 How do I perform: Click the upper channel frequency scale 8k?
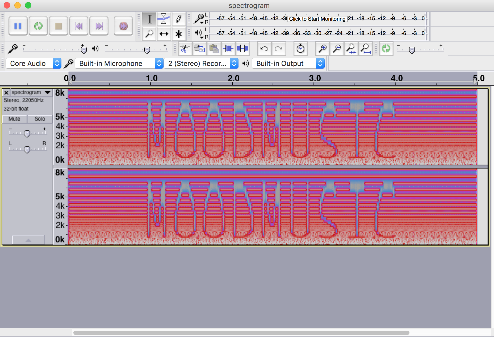[60, 93]
